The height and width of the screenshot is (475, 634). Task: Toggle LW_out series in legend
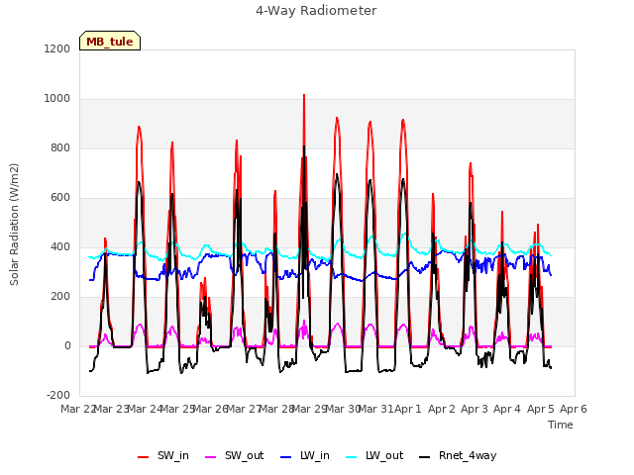click(374, 456)
